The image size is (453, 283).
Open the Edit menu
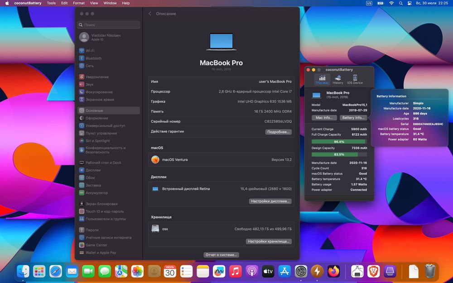click(x=64, y=3)
